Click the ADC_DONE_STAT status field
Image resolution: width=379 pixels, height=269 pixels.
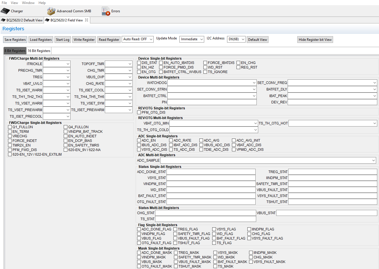[x=211, y=172]
